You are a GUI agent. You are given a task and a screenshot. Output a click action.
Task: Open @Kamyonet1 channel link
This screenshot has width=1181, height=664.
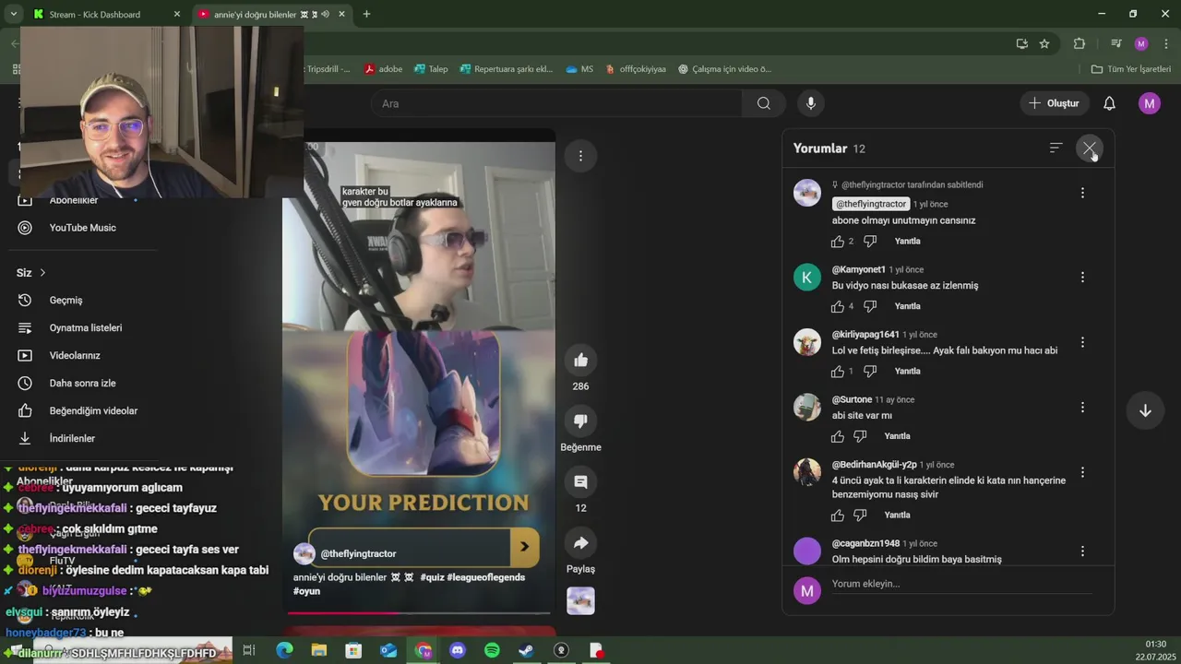point(859,269)
